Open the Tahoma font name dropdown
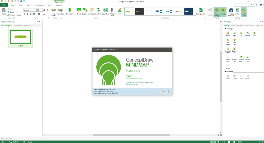 (x=35, y=10)
